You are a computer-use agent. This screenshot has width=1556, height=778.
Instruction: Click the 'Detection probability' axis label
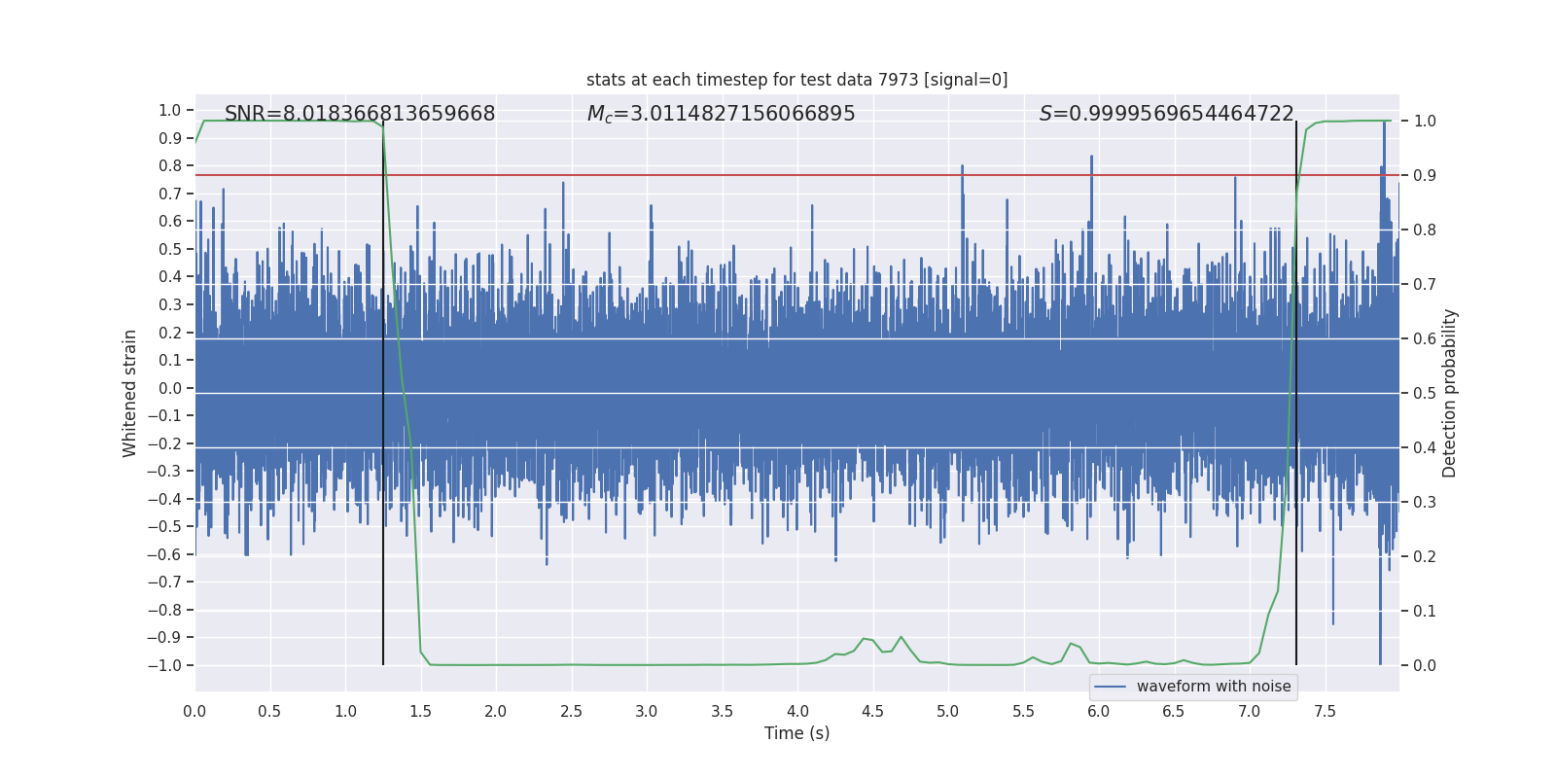click(1450, 393)
